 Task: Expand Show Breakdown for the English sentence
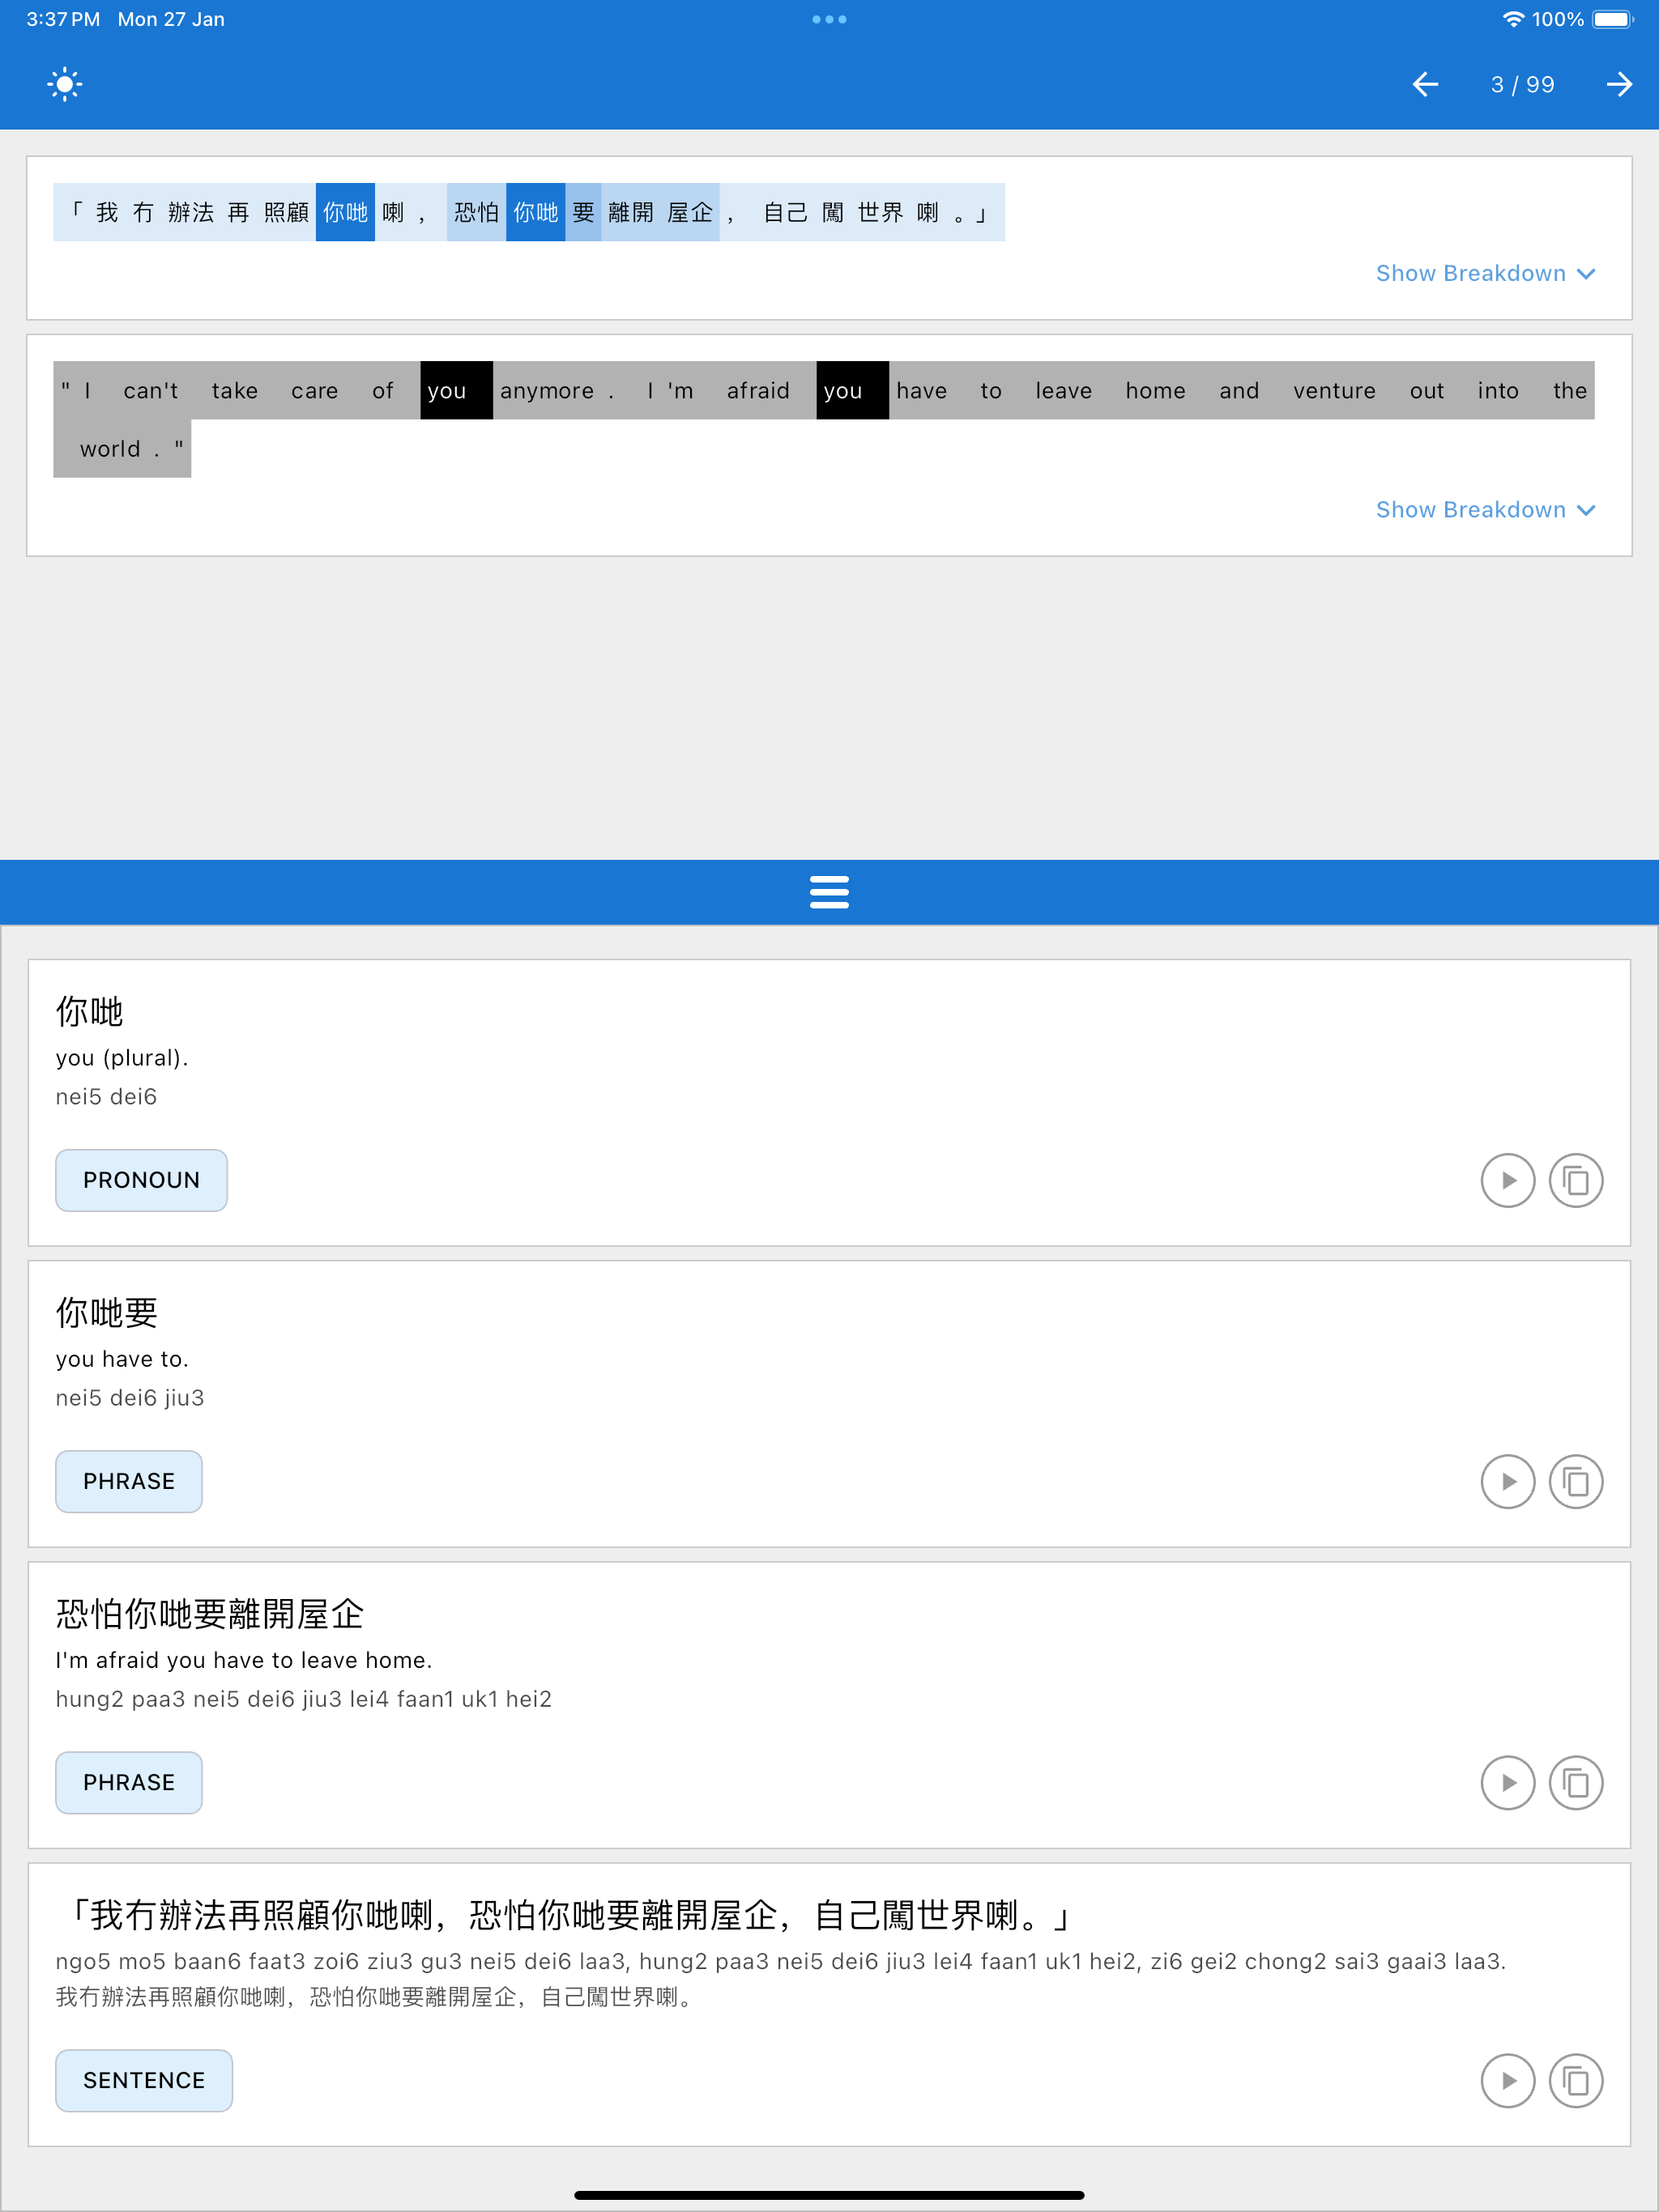pyautogui.click(x=1485, y=509)
